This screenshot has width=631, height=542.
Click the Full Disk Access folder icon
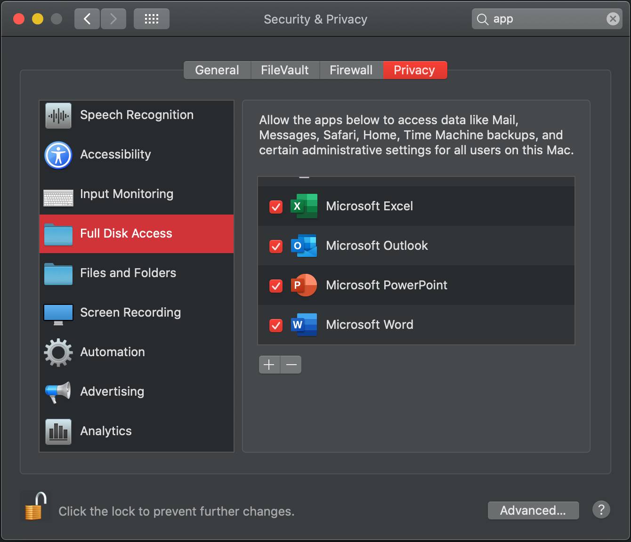(x=57, y=234)
